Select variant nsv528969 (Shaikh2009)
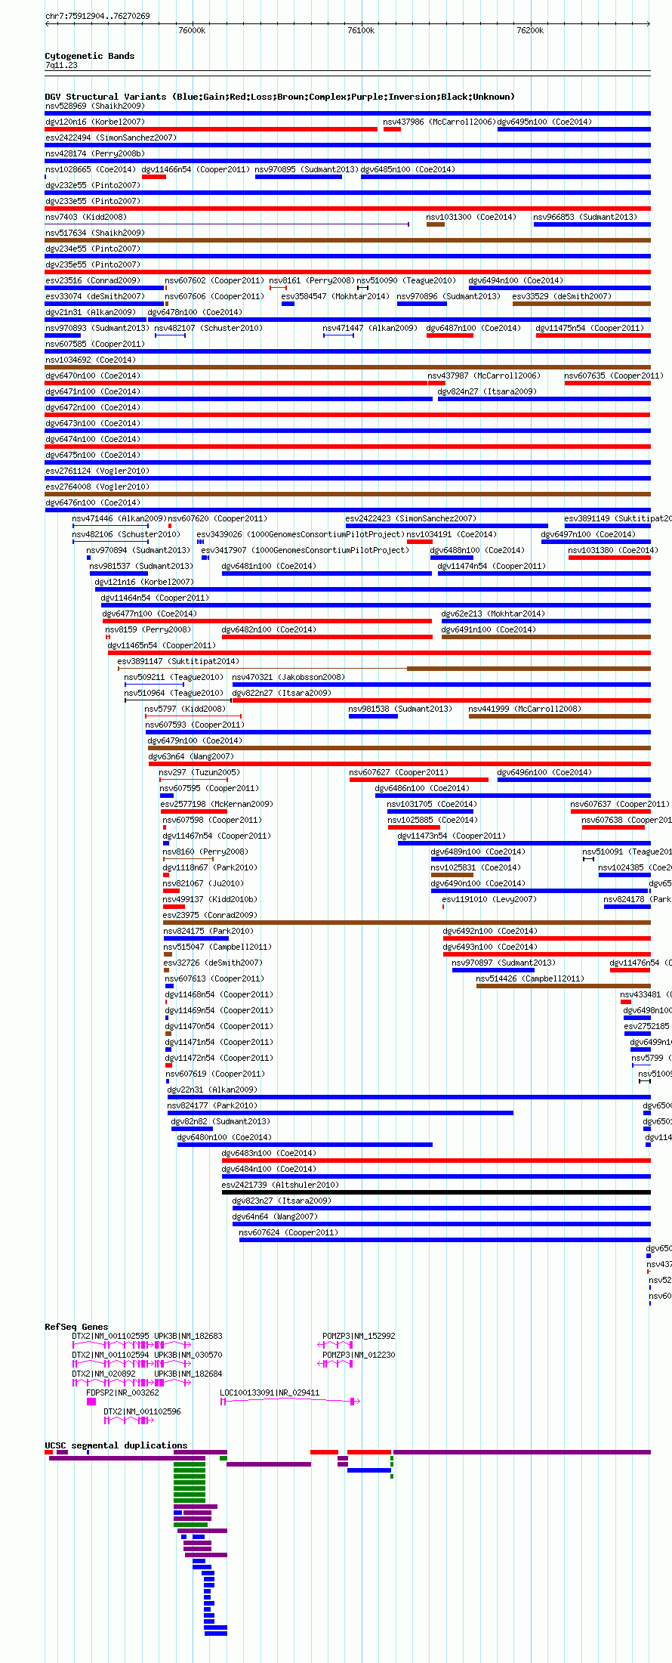This screenshot has height=1663, width=672. pyautogui.click(x=95, y=106)
